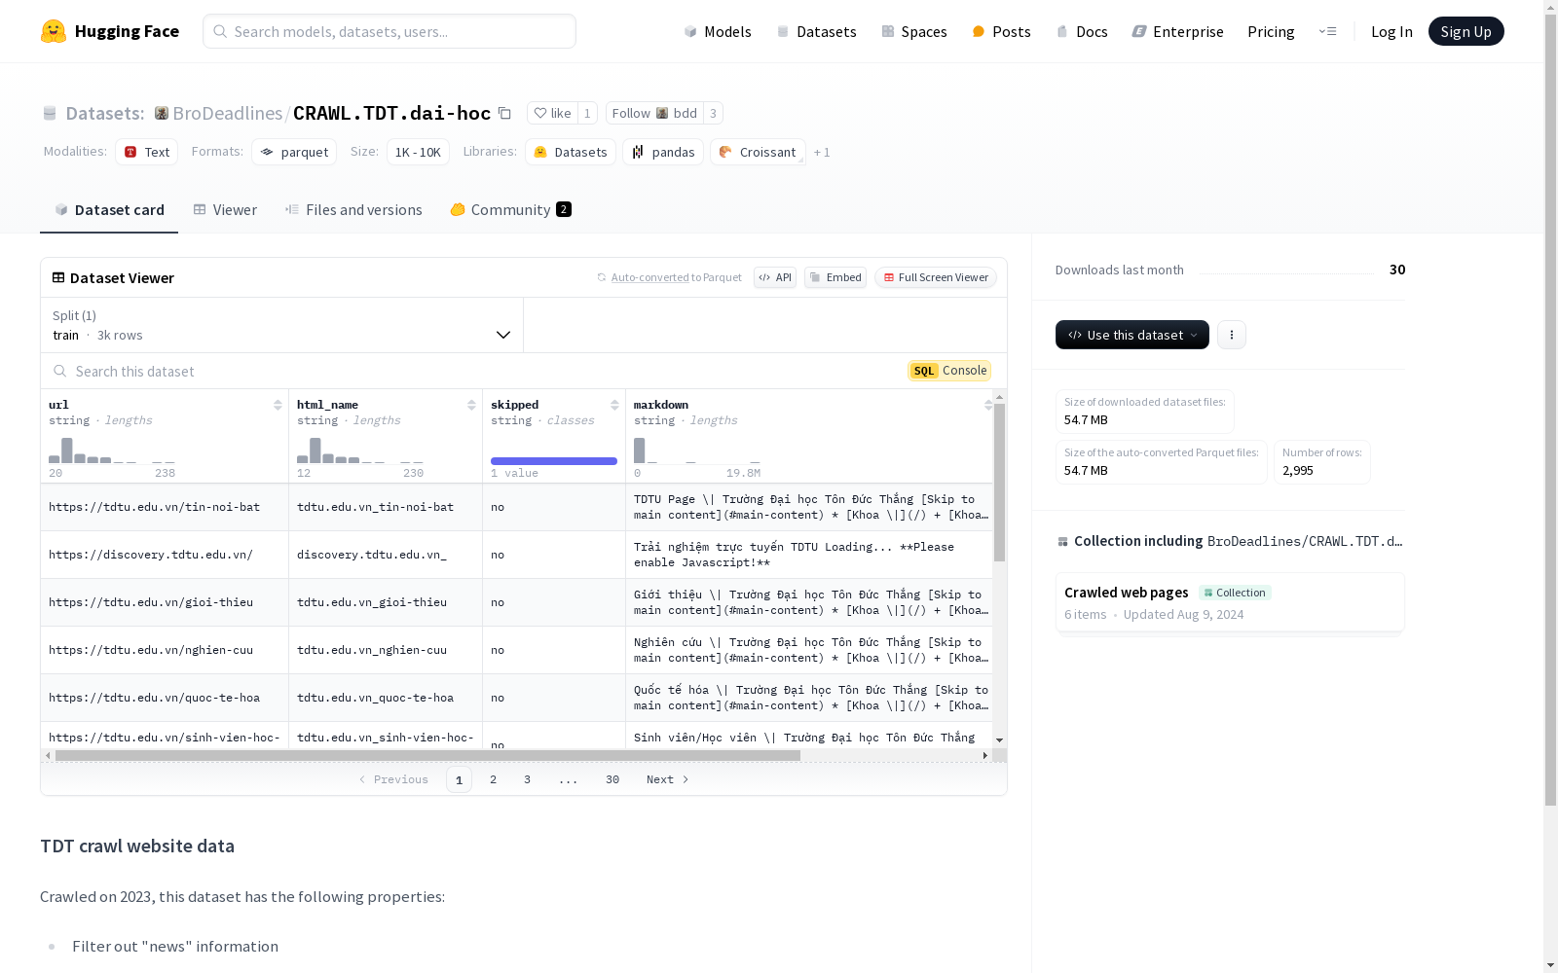Open Docs in the top navigation
The width and height of the screenshot is (1558, 973).
pos(1082,31)
